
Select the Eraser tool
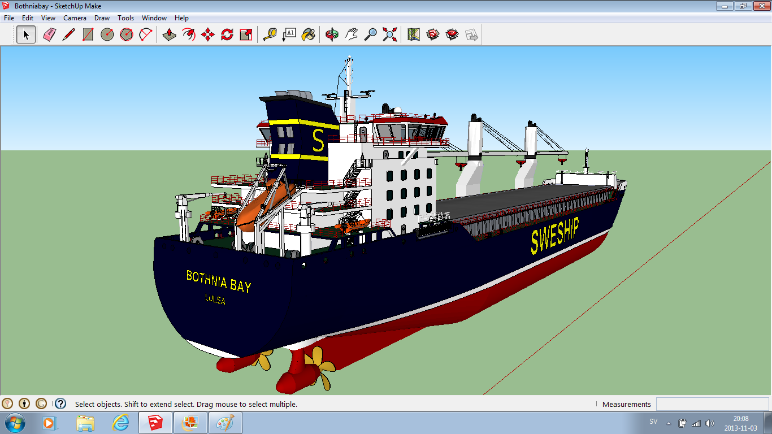[50, 35]
